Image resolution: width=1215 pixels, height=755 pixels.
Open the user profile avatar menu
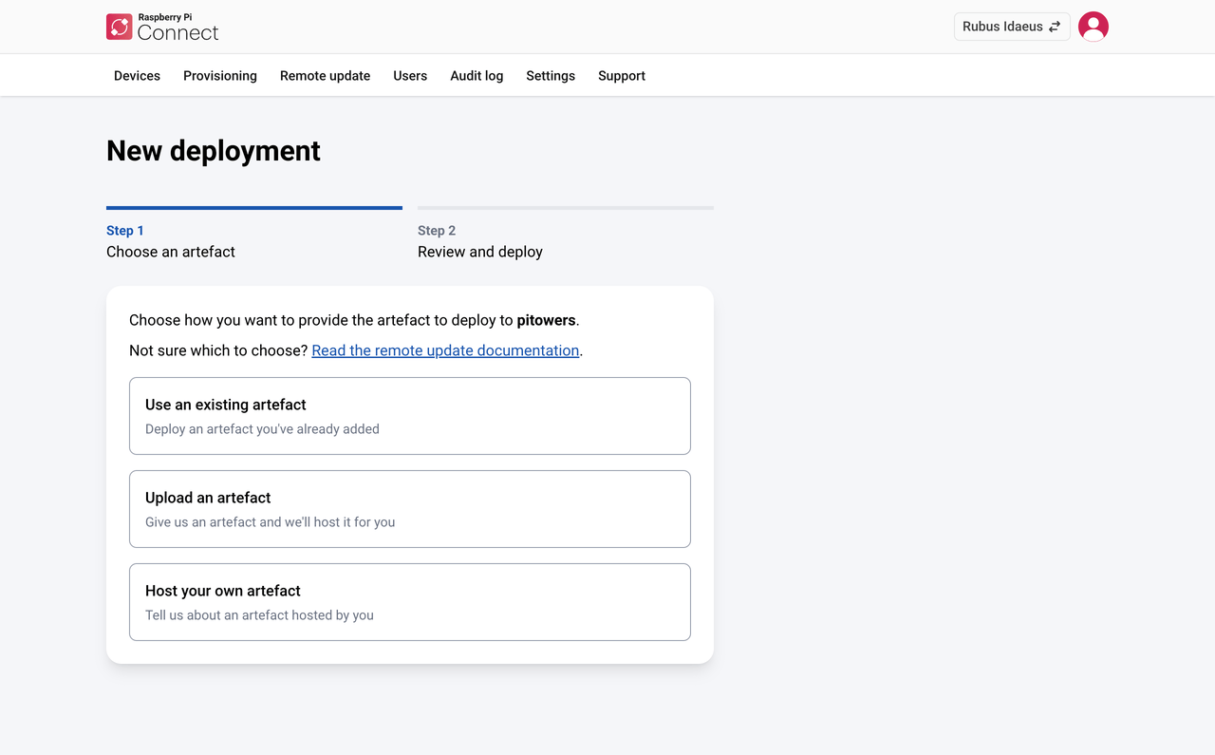tap(1093, 27)
